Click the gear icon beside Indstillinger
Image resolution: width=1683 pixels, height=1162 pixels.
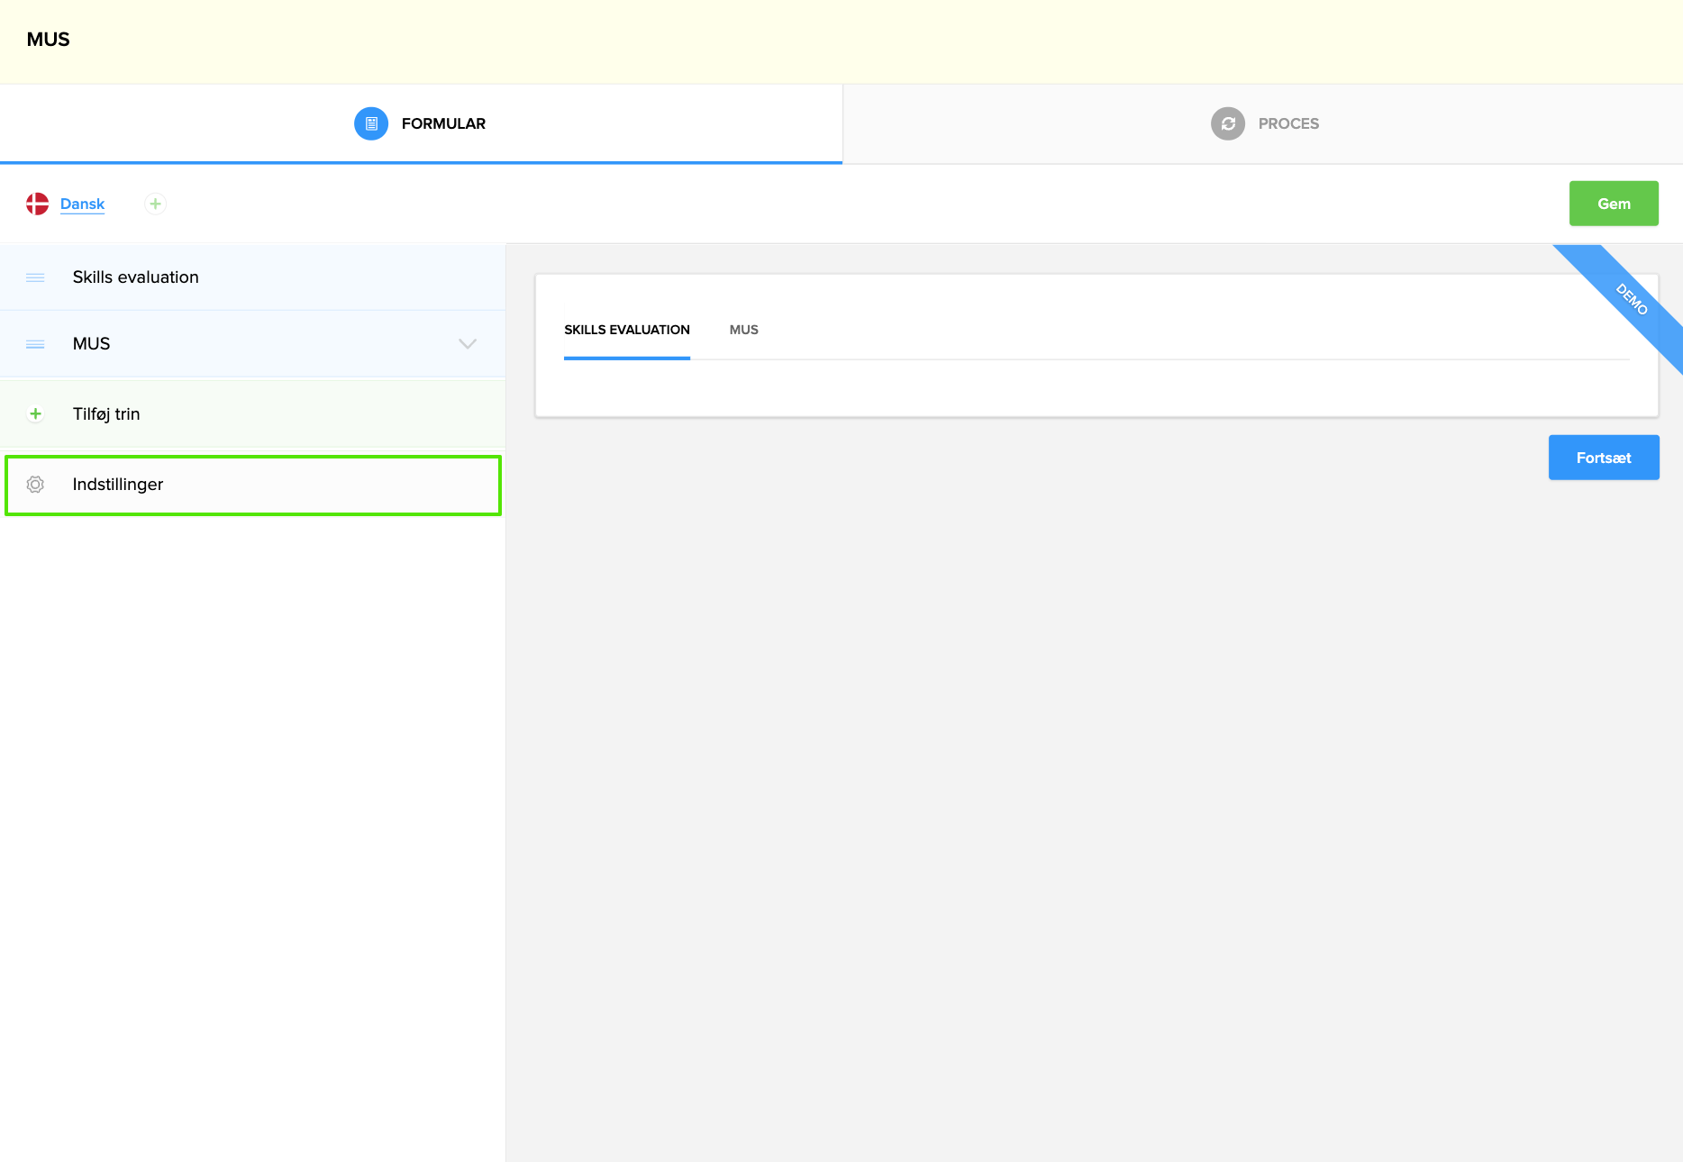pyautogui.click(x=35, y=485)
